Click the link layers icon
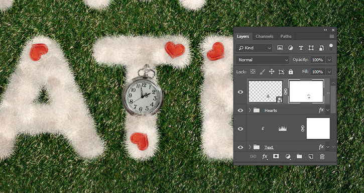This screenshot has width=364, height=193. coord(253,157)
